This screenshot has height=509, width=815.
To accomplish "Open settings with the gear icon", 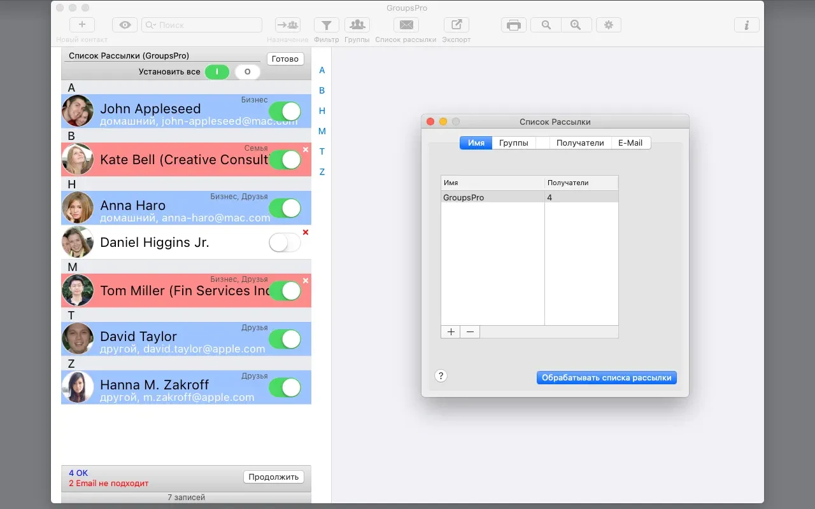I will click(x=609, y=25).
